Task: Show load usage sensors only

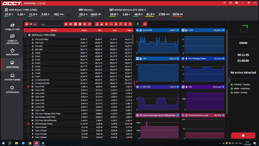Action: click(125, 24)
